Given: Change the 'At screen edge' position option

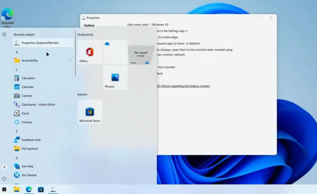Looking at the screenshot, I should [x=168, y=37].
